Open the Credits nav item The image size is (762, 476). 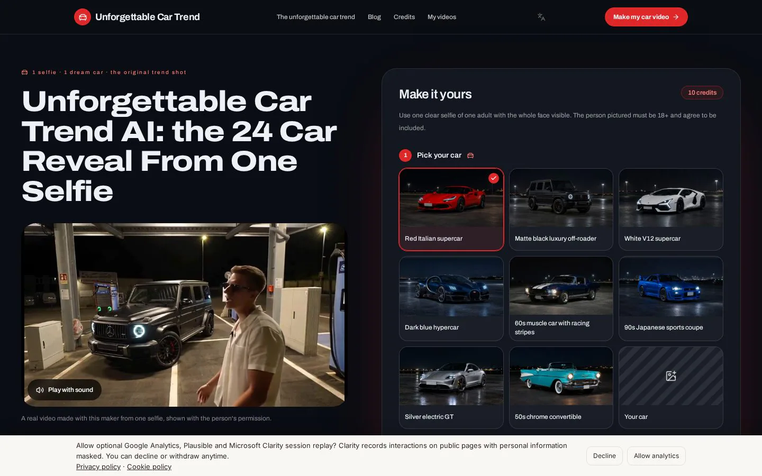[404, 17]
